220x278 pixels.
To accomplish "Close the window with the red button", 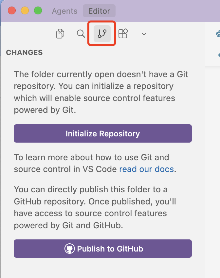I will coord(12,10).
